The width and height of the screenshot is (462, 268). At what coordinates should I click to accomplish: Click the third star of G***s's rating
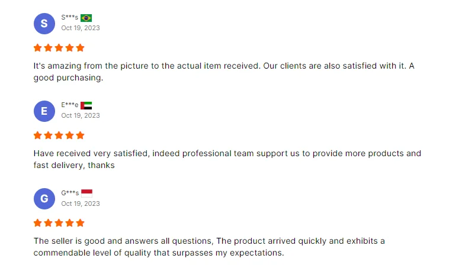tap(59, 223)
